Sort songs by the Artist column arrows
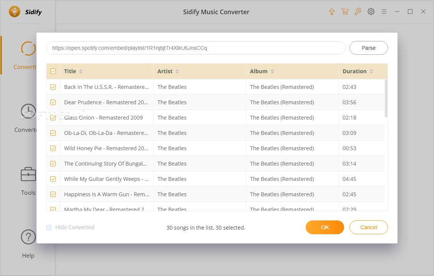434x276 pixels. coord(176,71)
